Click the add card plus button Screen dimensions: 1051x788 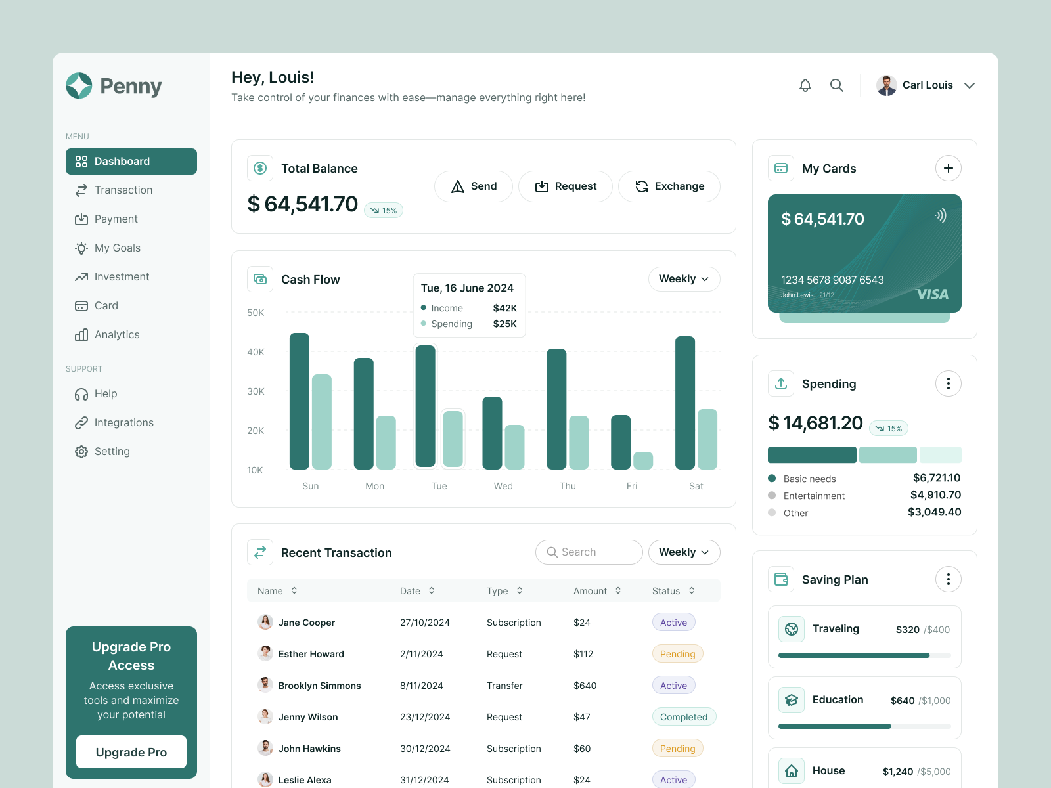[948, 168]
